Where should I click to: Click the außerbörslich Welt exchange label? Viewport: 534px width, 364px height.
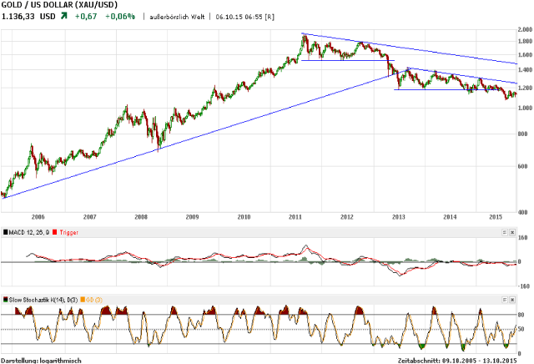175,17
